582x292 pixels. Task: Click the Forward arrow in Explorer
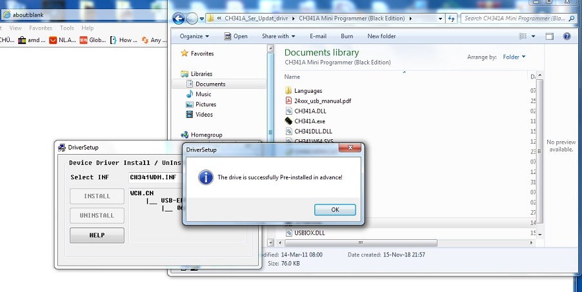(x=192, y=19)
